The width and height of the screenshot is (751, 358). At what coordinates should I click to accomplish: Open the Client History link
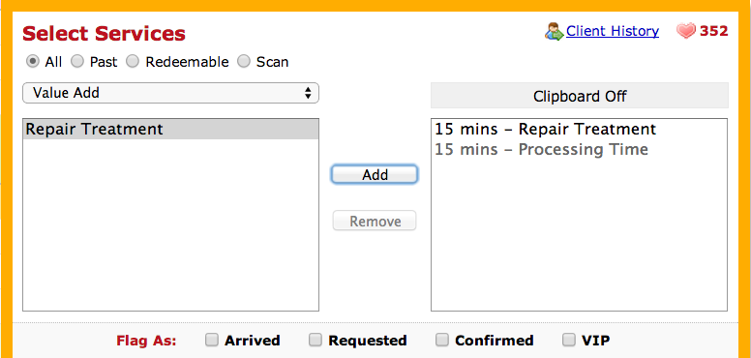(x=612, y=31)
